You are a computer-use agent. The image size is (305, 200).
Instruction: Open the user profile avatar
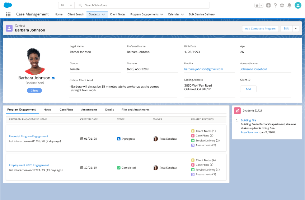298,5
